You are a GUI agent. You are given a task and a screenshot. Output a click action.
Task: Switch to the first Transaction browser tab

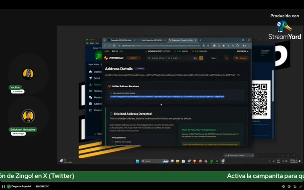coord(121,40)
